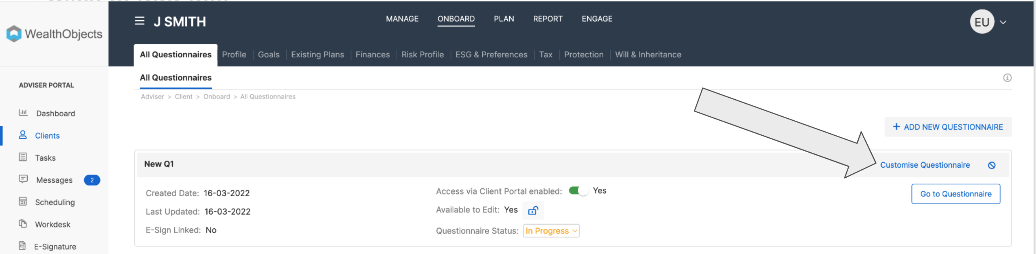Viewport: 1036px width, 254px height.
Task: Click the Messages chat icon
Action: (x=23, y=179)
